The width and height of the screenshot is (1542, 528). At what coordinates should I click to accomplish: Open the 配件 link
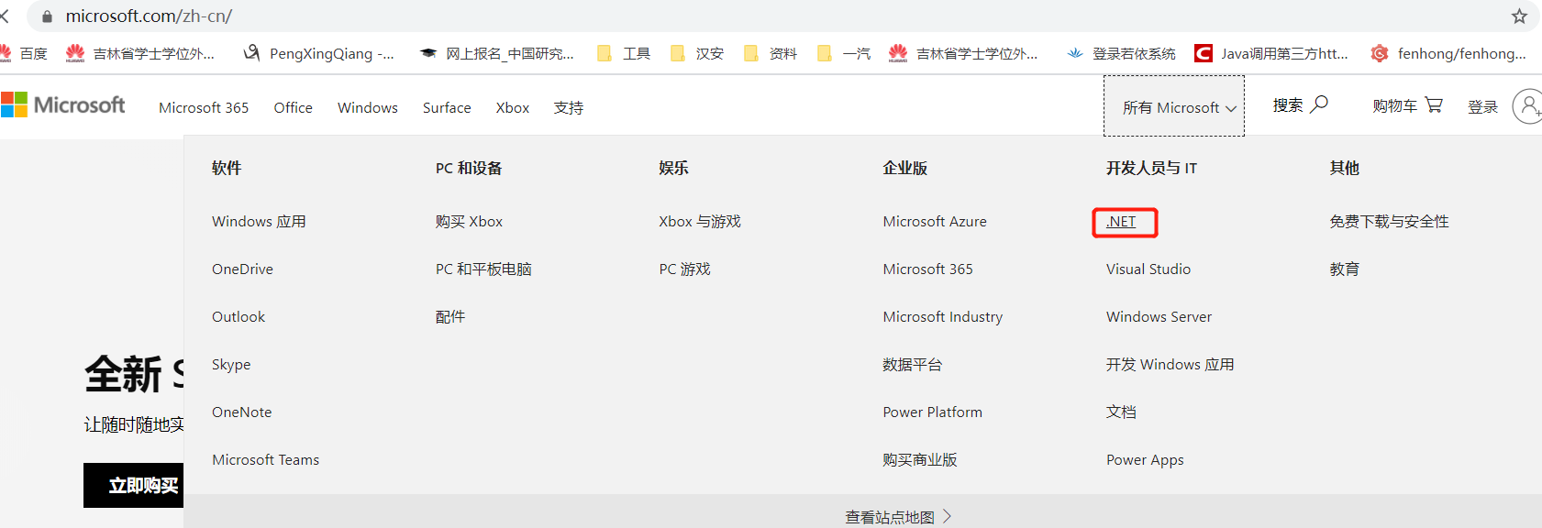[x=450, y=317]
